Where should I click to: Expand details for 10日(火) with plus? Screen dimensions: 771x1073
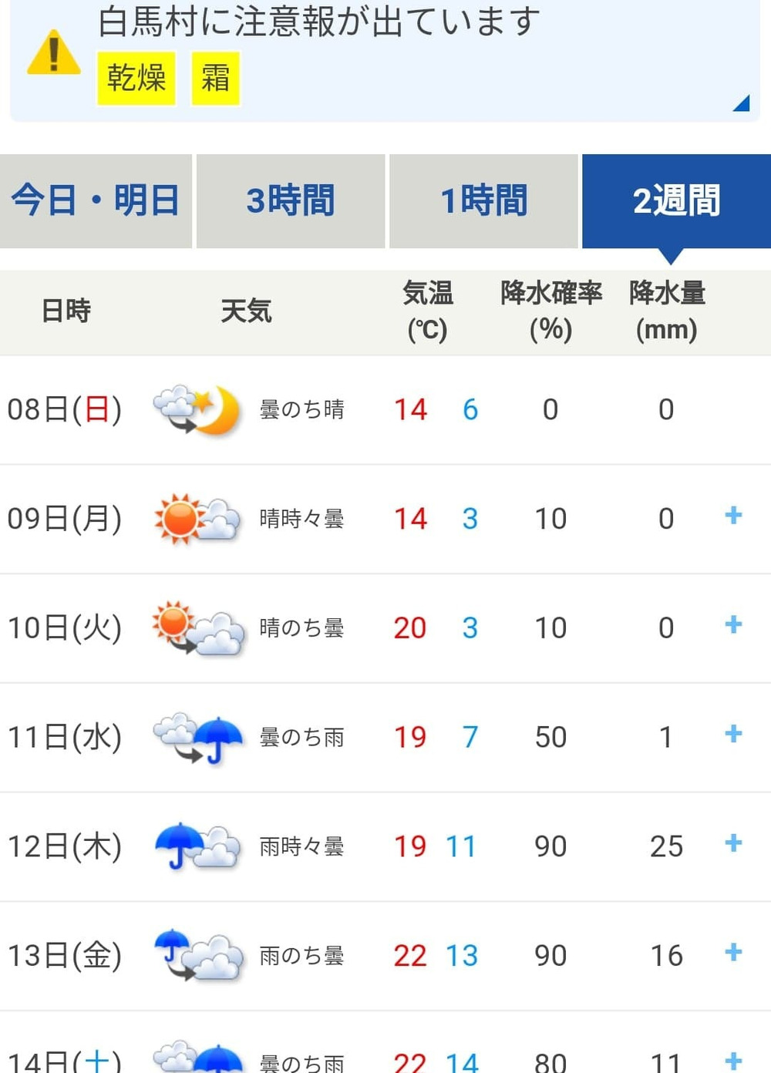click(x=733, y=625)
